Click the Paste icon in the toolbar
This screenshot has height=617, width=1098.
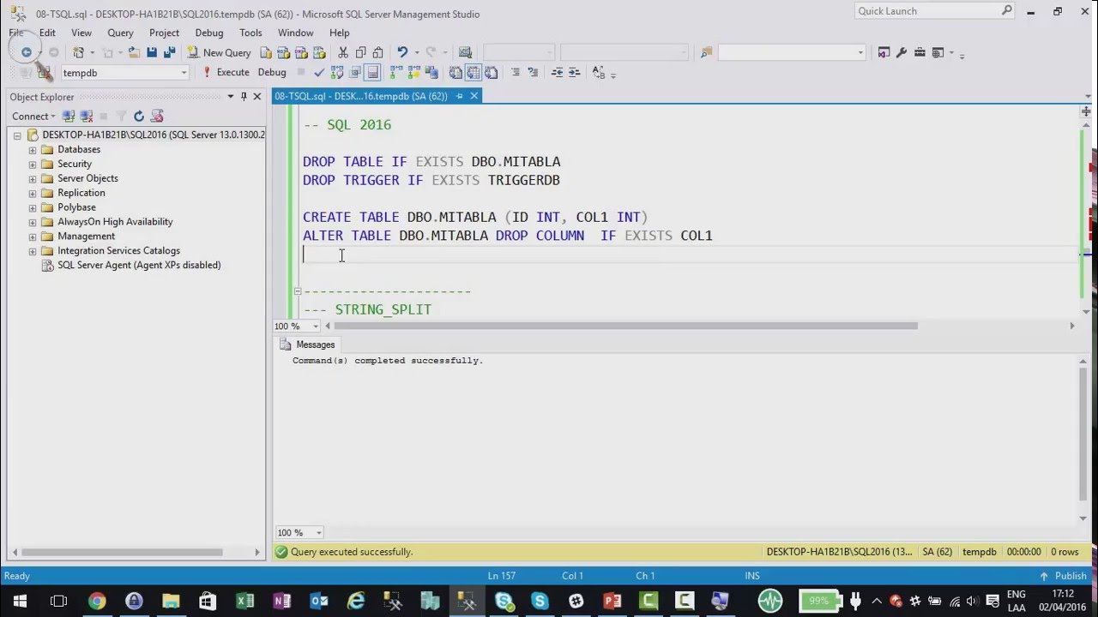377,52
